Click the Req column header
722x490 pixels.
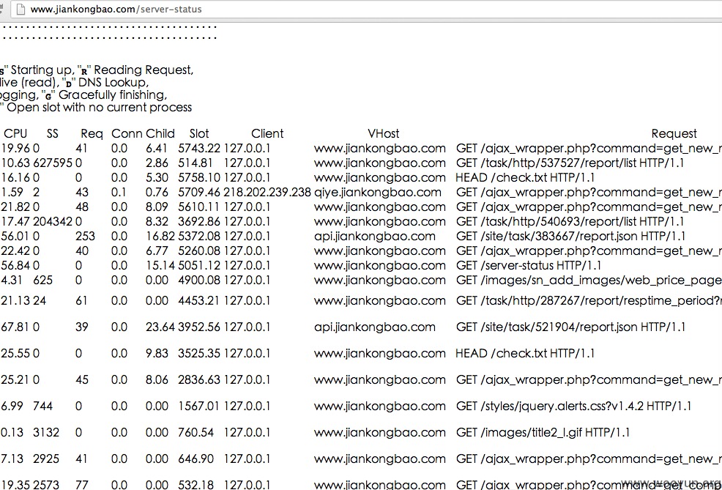pyautogui.click(x=92, y=133)
